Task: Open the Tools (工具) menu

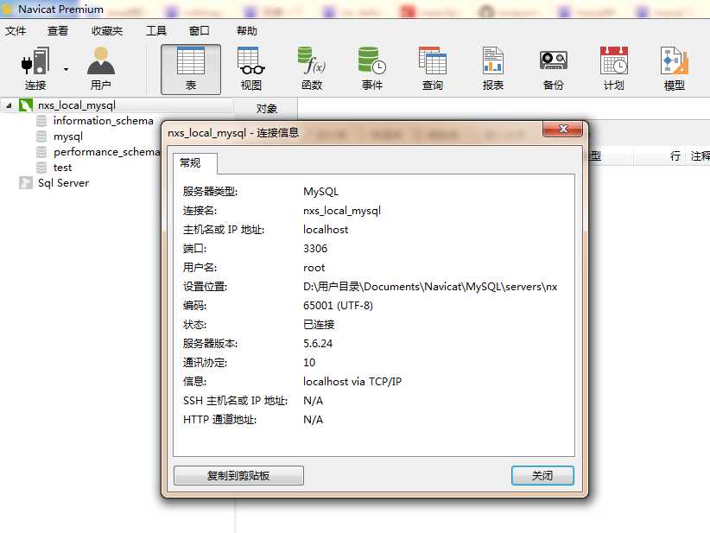Action: click(x=156, y=31)
